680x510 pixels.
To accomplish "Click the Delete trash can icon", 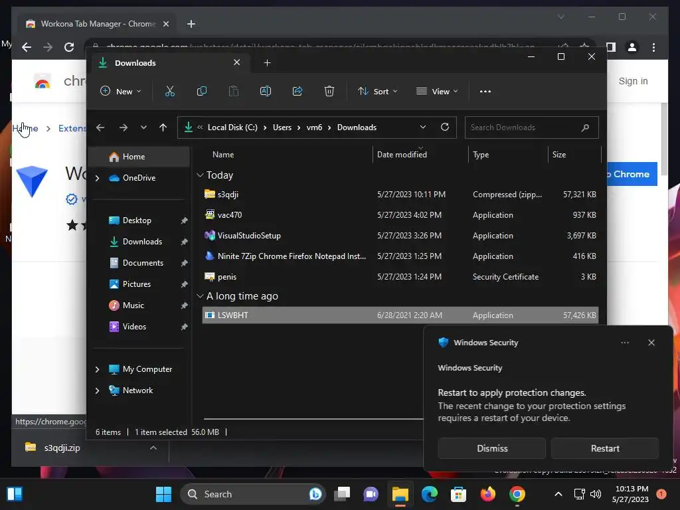I will coord(329,92).
